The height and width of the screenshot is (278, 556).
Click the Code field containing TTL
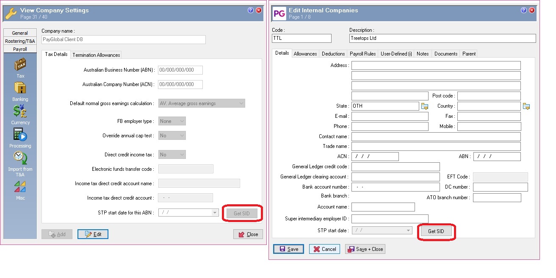pos(302,38)
